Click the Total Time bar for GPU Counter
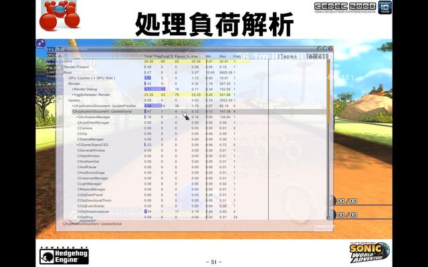The height and width of the screenshot is (267, 428). [148, 78]
